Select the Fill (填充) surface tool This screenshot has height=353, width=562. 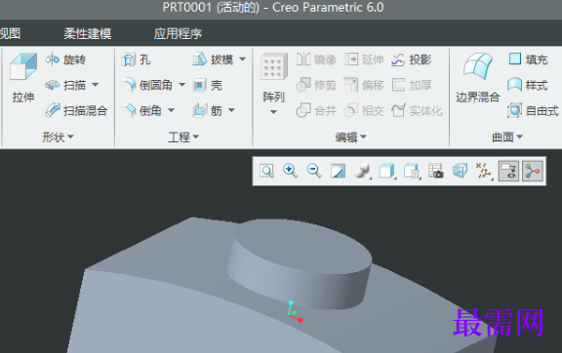pyautogui.click(x=528, y=59)
